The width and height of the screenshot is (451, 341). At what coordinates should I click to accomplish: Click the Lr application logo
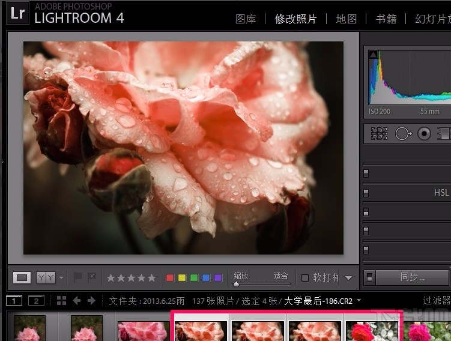coord(17,13)
